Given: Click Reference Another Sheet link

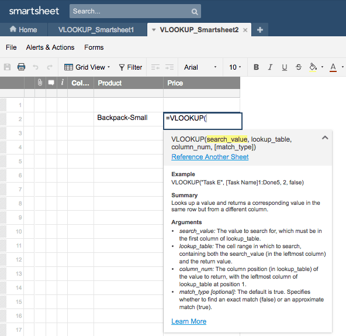Looking at the screenshot, I should 210,157.
